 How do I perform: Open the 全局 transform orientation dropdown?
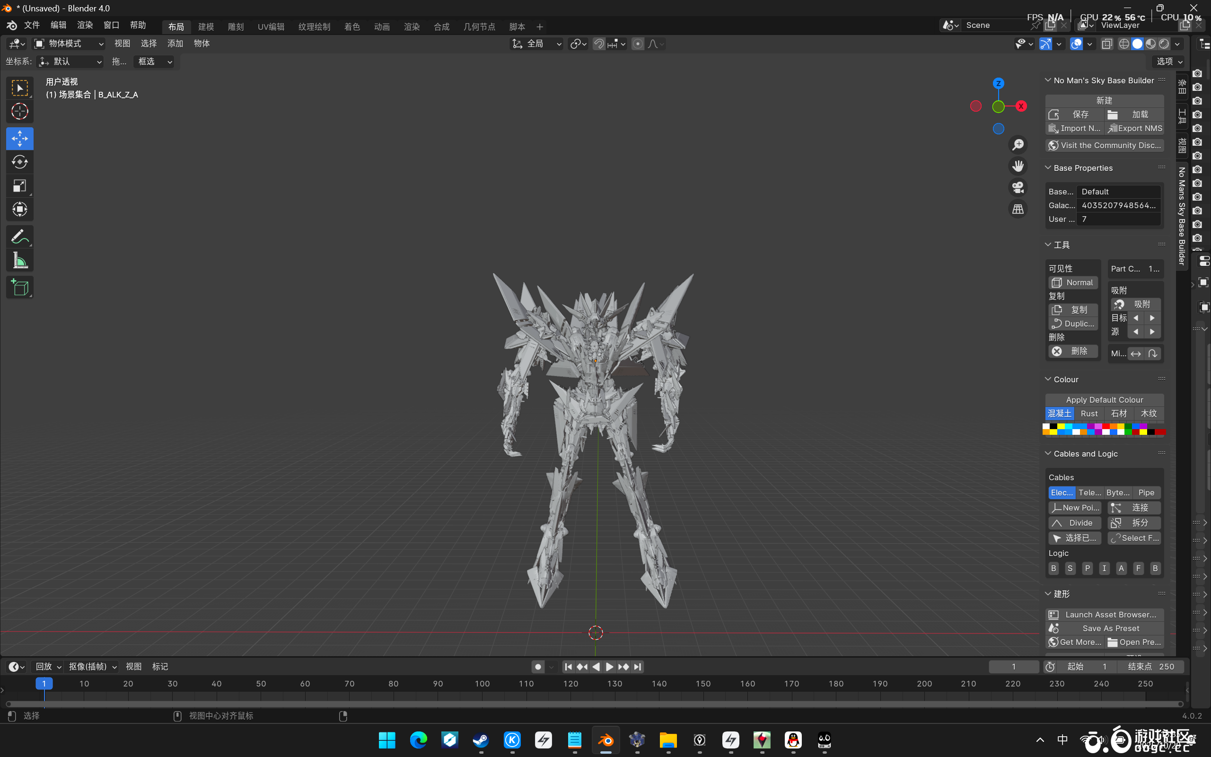536,44
